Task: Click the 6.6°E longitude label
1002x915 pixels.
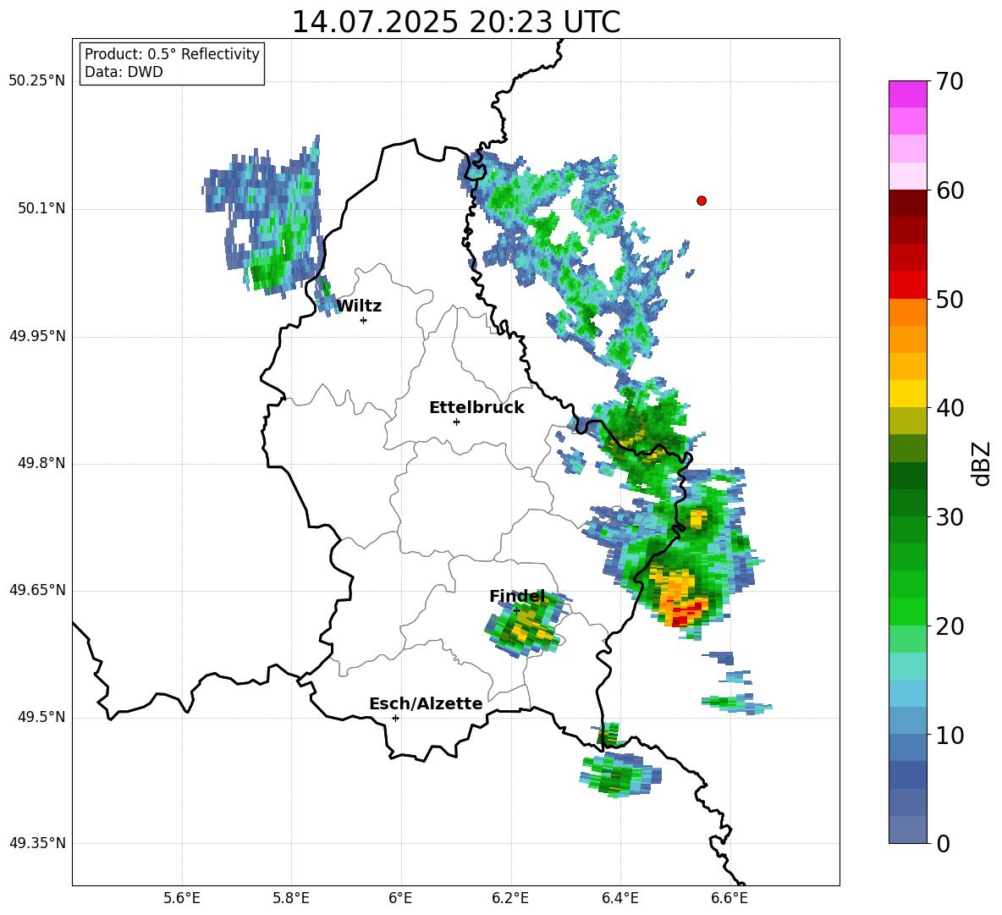Action: 729,898
